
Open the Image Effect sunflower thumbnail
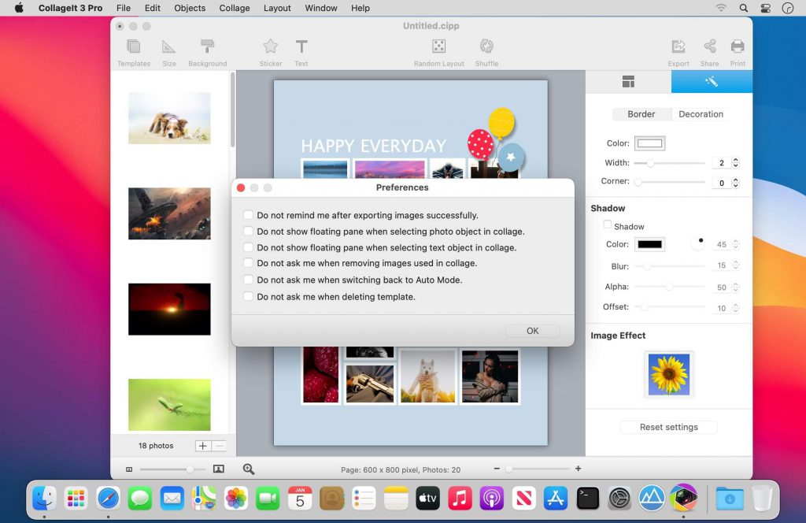(668, 374)
